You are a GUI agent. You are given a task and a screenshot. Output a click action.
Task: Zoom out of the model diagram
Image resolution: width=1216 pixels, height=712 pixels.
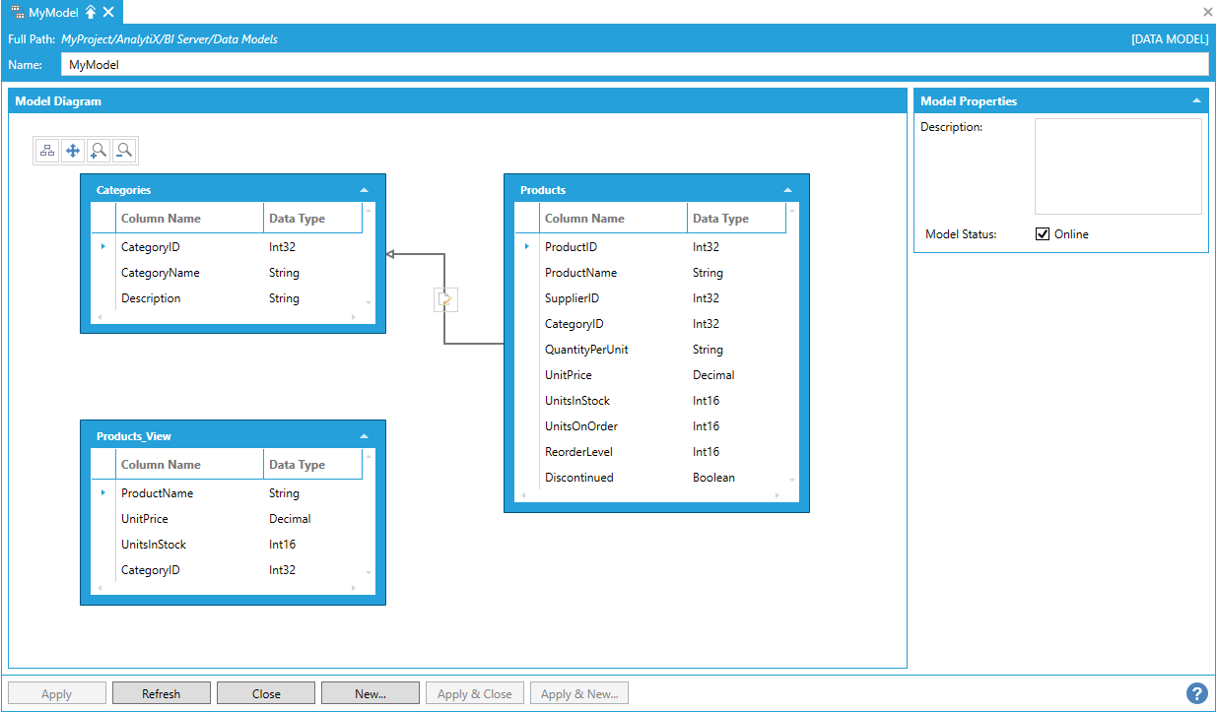[x=124, y=151]
